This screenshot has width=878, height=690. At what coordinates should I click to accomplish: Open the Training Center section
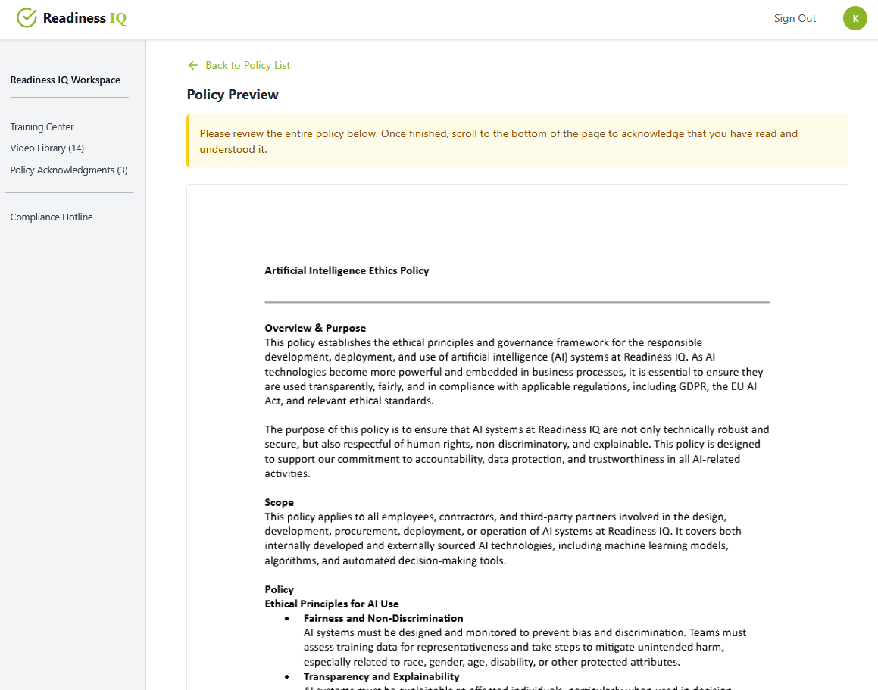pyautogui.click(x=42, y=126)
